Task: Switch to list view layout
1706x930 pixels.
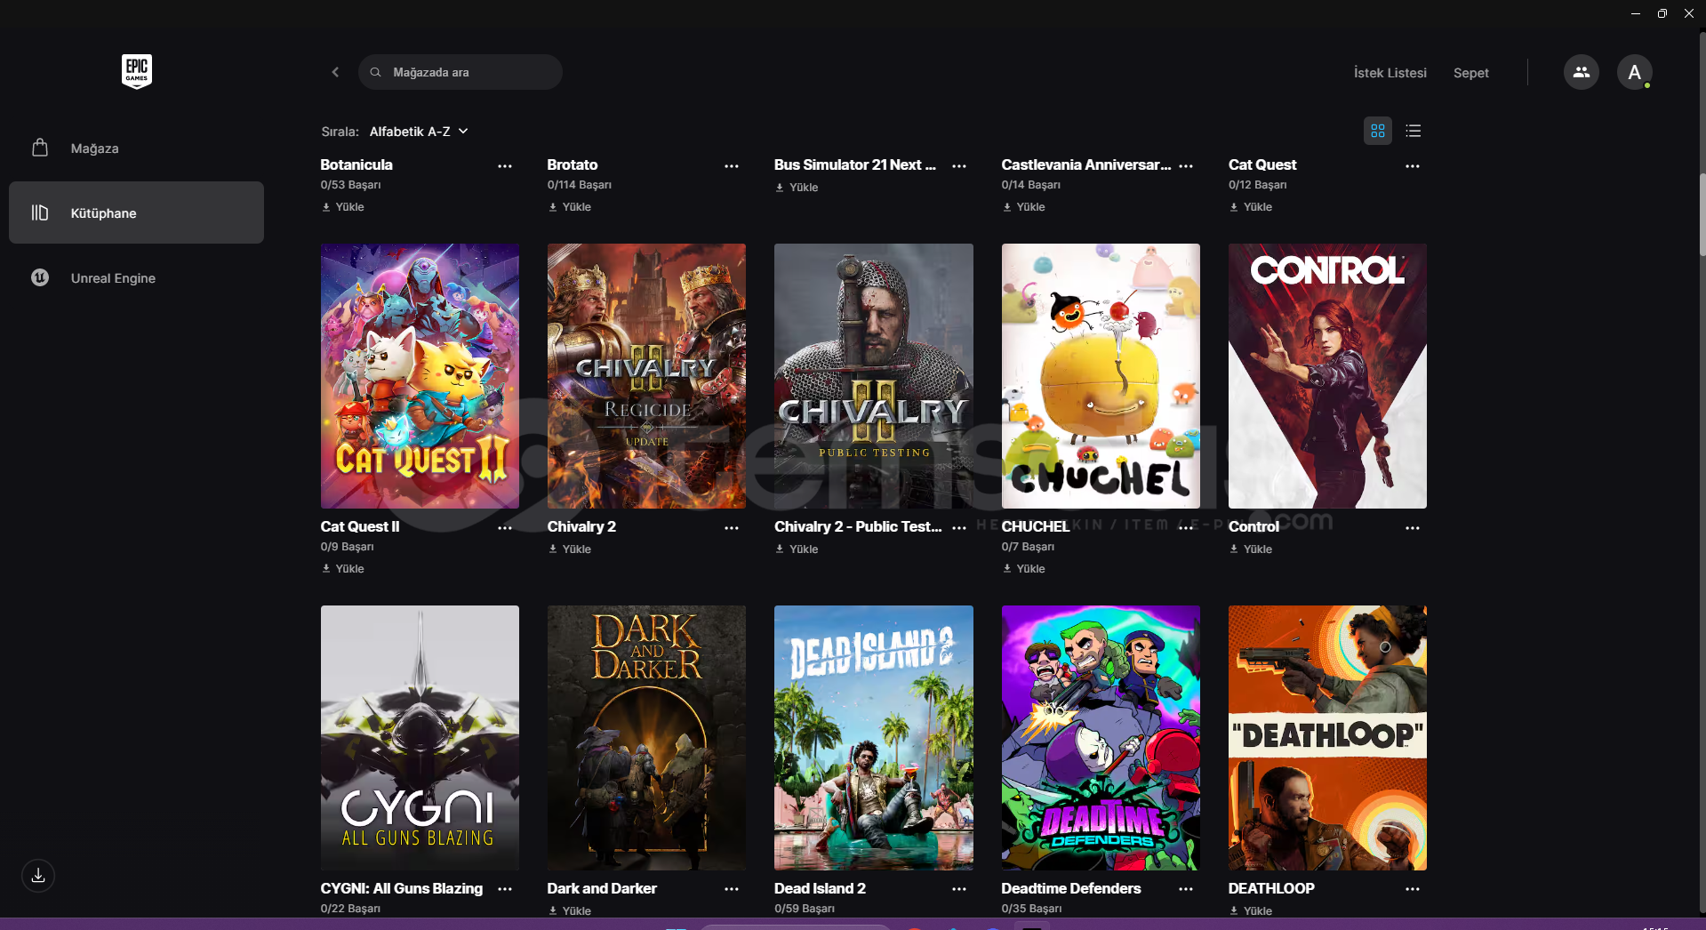Action: [1413, 131]
